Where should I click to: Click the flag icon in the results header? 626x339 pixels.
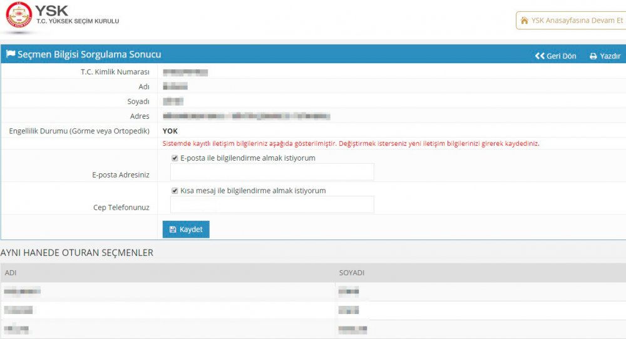[x=11, y=54]
